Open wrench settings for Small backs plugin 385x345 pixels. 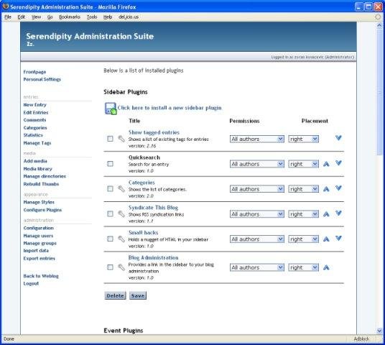point(121,239)
